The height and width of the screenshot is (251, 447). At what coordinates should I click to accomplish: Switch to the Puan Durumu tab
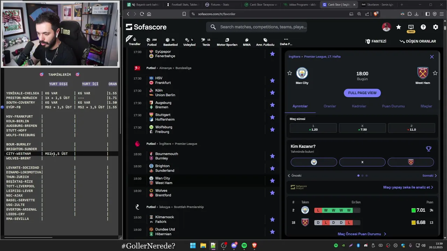393,106
